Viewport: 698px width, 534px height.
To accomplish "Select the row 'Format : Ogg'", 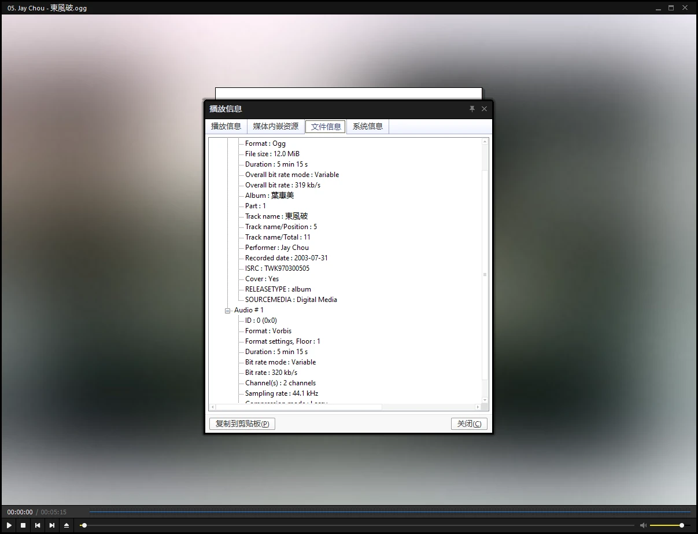I will click(265, 143).
